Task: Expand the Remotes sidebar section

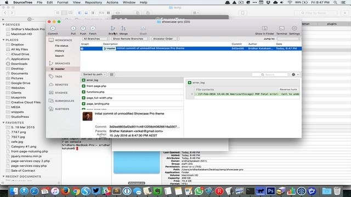Action: [61, 85]
